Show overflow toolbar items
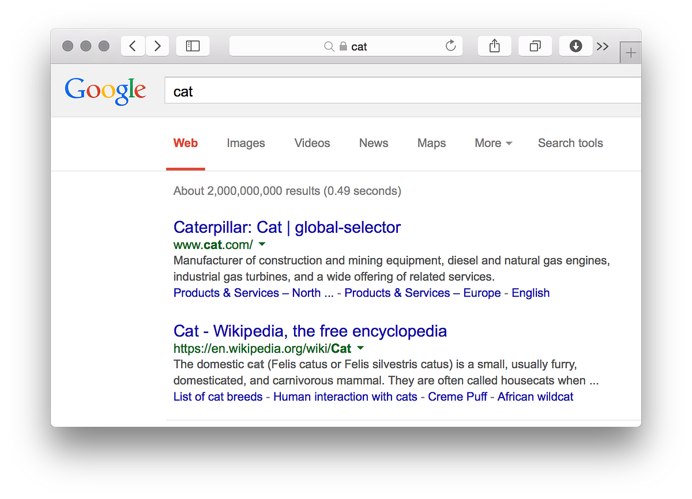Screen dimensions: 692x499 [x=603, y=46]
